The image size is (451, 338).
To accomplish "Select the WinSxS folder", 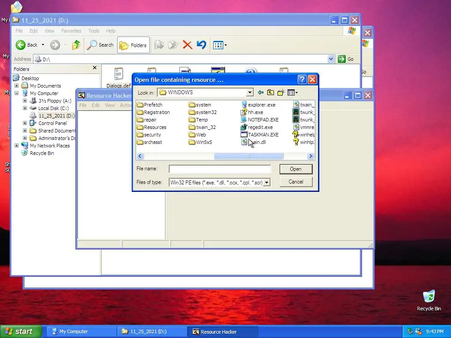I will [200, 142].
